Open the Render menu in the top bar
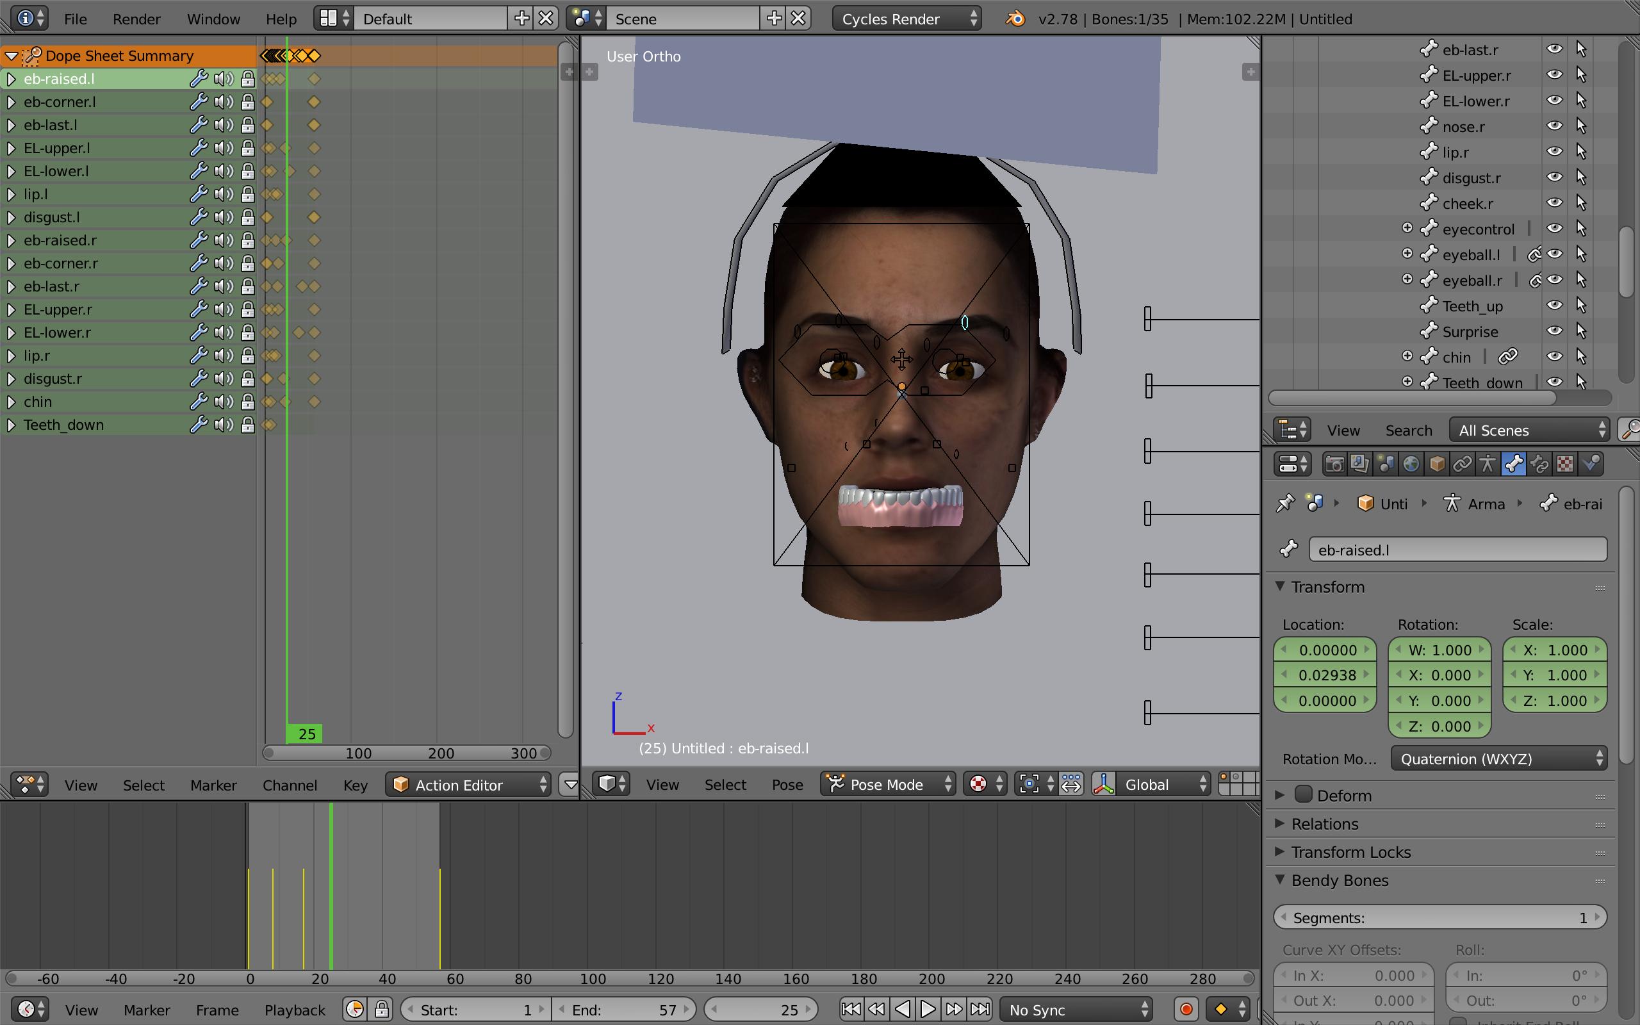1640x1025 pixels. tap(136, 19)
